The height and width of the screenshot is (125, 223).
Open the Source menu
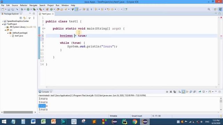pos(15,5)
